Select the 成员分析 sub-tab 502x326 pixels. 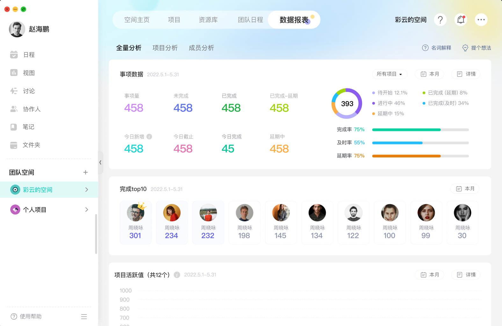[201, 48]
